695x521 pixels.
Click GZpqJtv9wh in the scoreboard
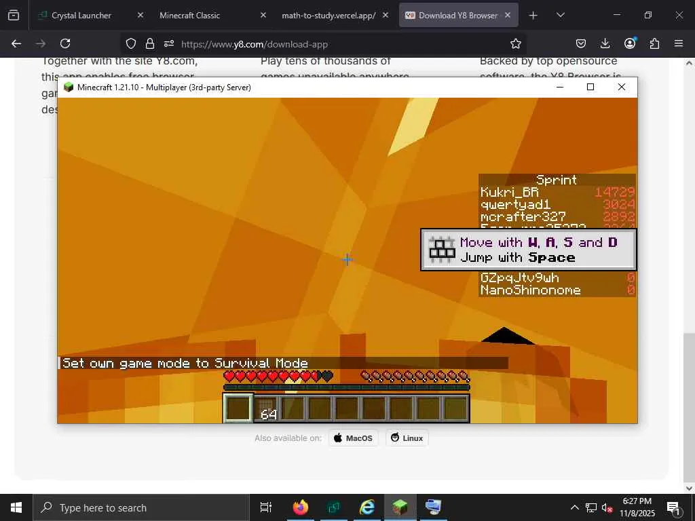[x=519, y=277]
